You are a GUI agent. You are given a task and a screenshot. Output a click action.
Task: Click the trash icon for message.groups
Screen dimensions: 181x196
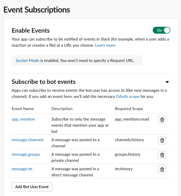pos(162,155)
